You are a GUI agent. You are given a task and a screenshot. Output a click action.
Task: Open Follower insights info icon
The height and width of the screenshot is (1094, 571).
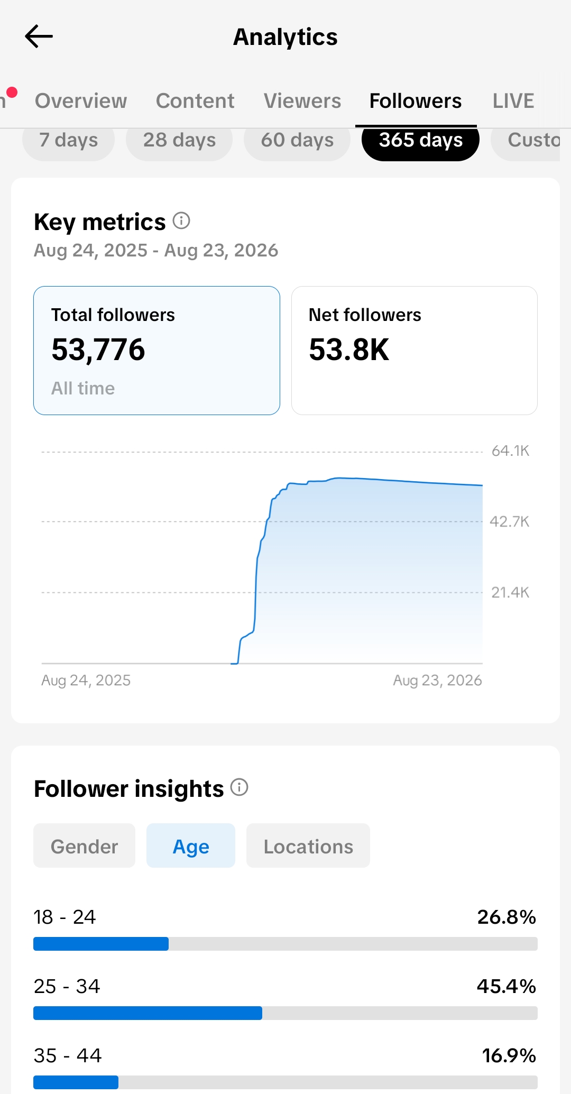[x=240, y=787]
